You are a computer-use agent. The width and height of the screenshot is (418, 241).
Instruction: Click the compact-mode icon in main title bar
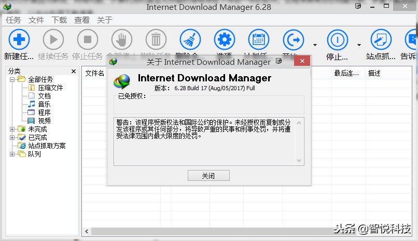(x=358, y=6)
